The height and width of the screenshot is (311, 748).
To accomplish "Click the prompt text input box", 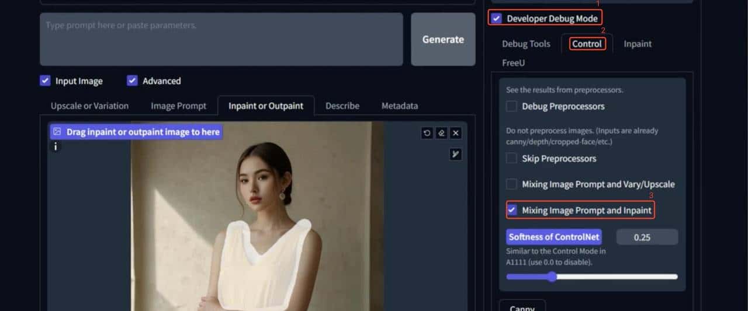I will [221, 39].
